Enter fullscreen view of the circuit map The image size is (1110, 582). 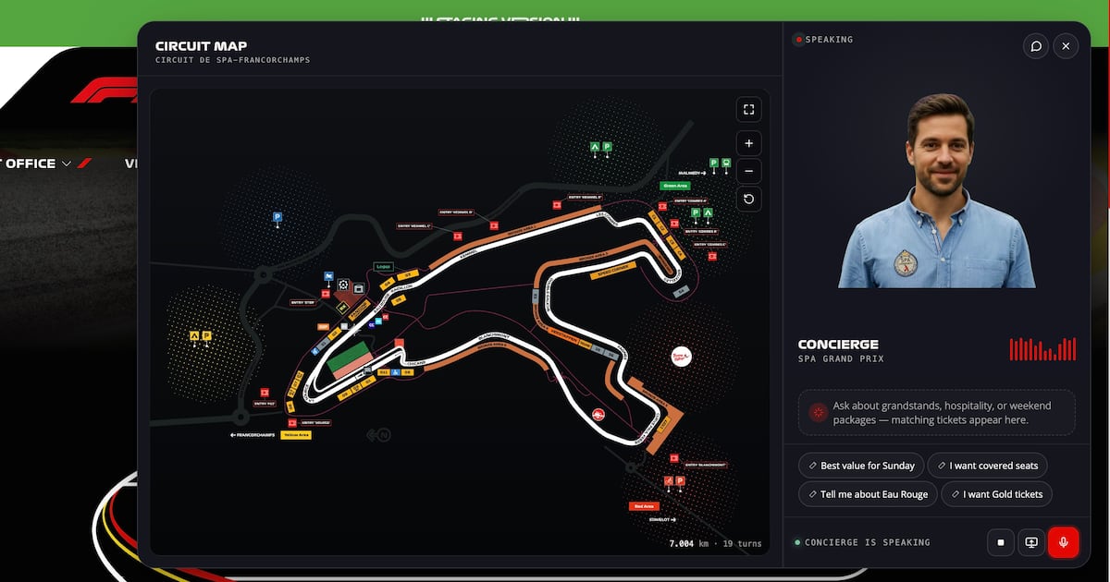(x=748, y=110)
